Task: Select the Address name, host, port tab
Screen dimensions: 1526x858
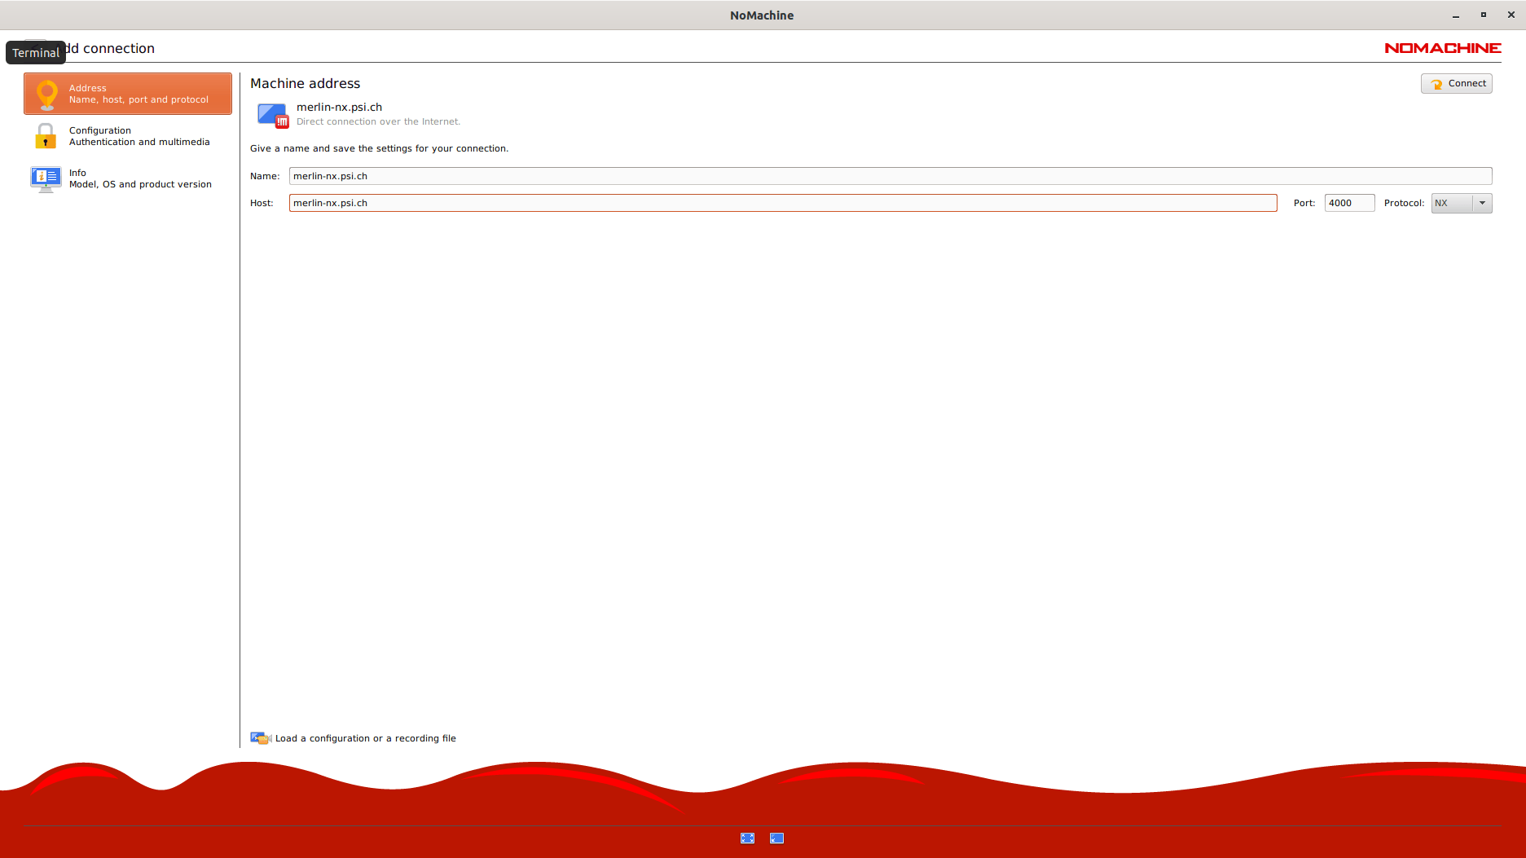Action: pos(139,94)
